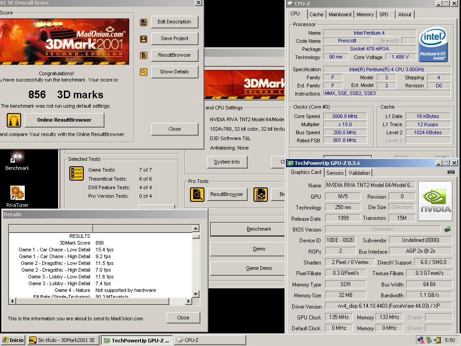The image size is (461, 346).
Task: Click the Show Details button
Action: tap(174, 72)
